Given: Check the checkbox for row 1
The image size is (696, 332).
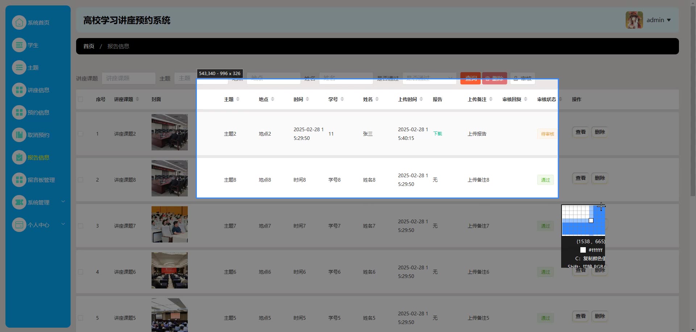Looking at the screenshot, I should pyautogui.click(x=80, y=134).
